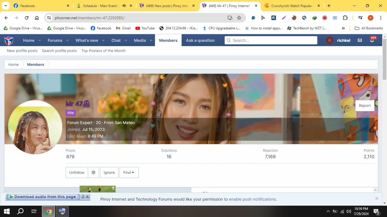
Task: Go to browser home page
Action: [x=37, y=18]
